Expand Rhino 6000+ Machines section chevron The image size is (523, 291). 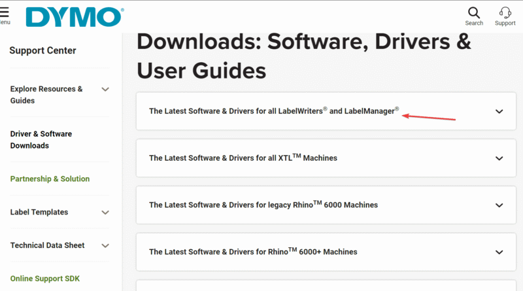(x=499, y=252)
